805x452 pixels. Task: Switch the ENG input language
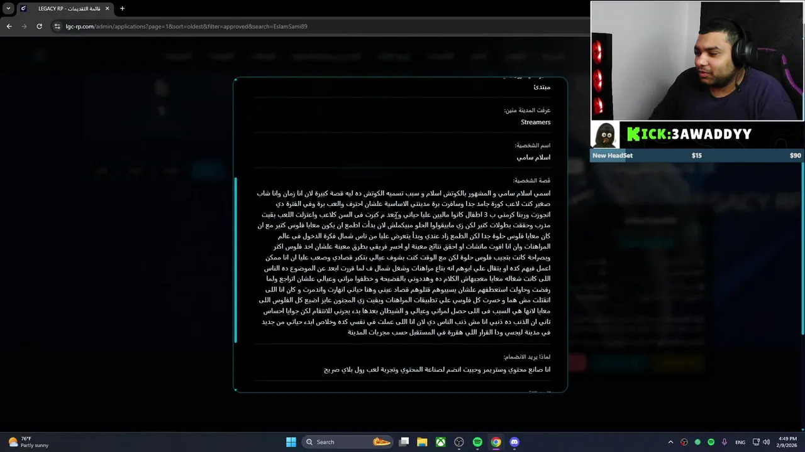pyautogui.click(x=740, y=442)
